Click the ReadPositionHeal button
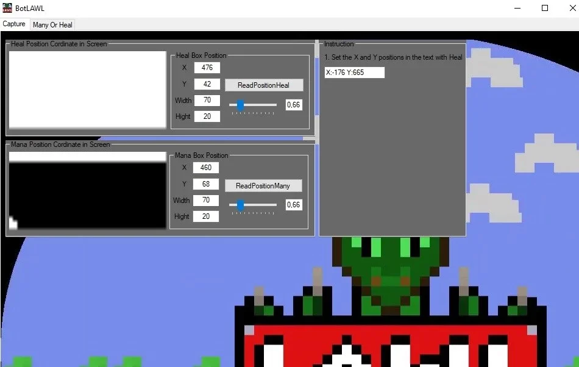 tap(264, 85)
